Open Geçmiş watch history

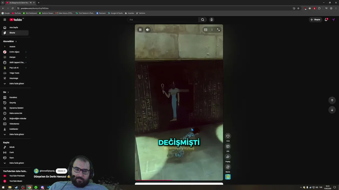[x=15, y=103]
